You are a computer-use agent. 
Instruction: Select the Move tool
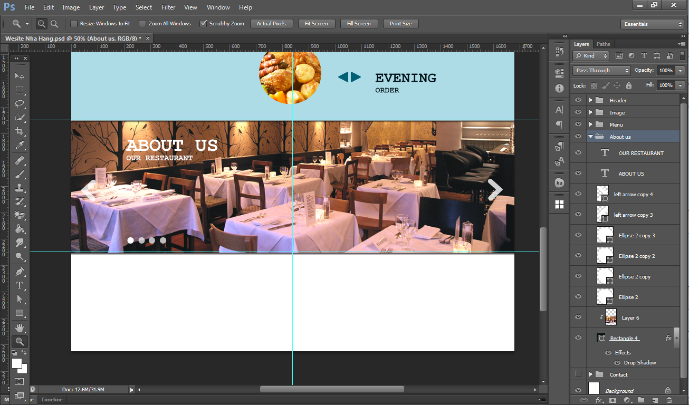(x=20, y=76)
